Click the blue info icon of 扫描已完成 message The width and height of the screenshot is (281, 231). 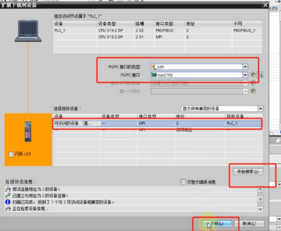(x=8, y=202)
